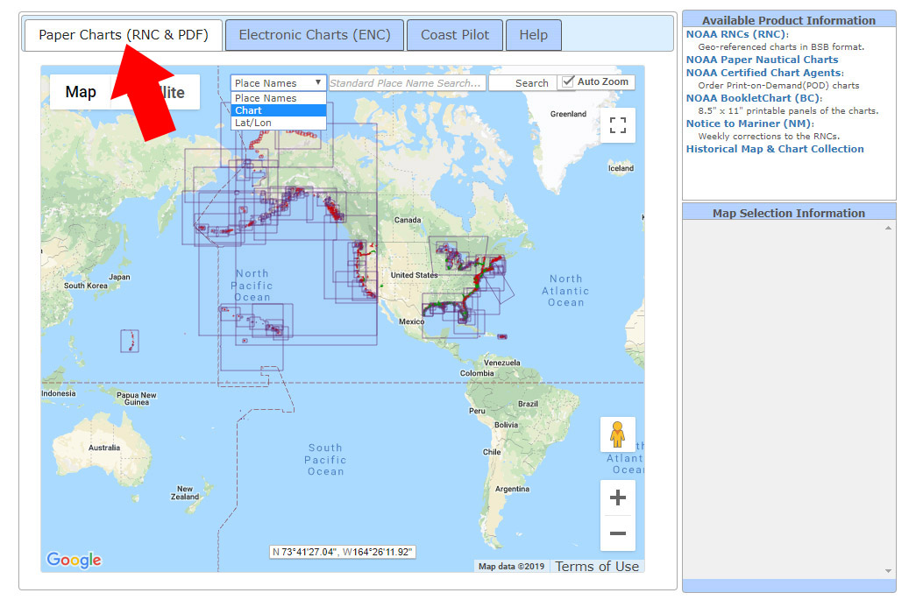Select Place Names option in dropdown list
The height and width of the screenshot is (614, 916).
[278, 98]
